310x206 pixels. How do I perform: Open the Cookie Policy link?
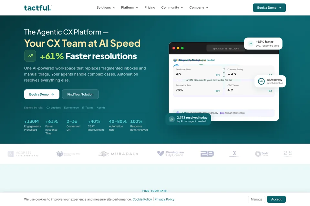[x=142, y=199]
